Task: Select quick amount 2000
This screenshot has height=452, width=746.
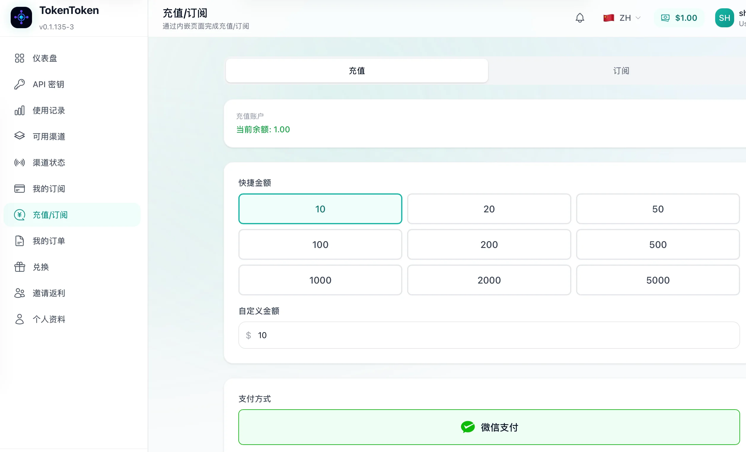Action: click(x=489, y=280)
